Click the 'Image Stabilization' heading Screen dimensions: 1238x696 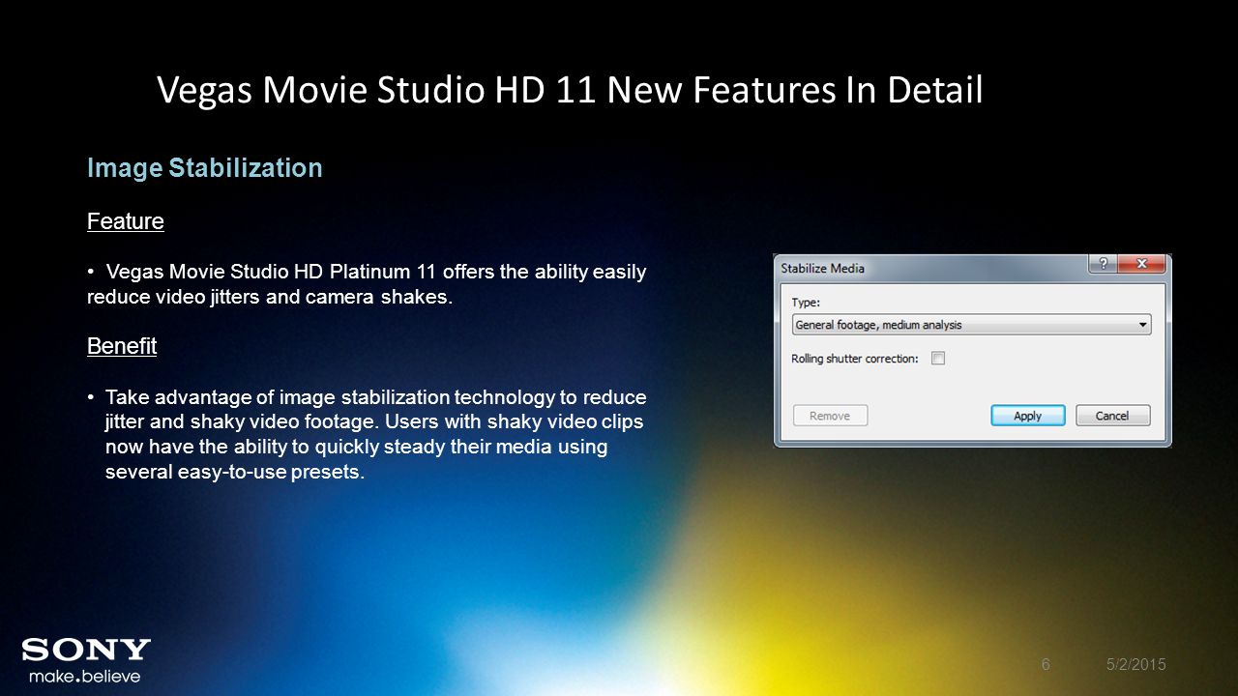click(x=205, y=168)
